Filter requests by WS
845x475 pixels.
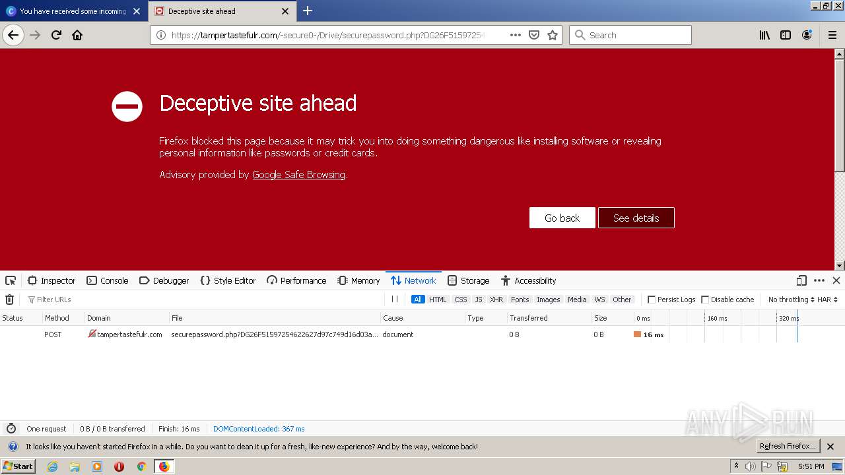(599, 300)
